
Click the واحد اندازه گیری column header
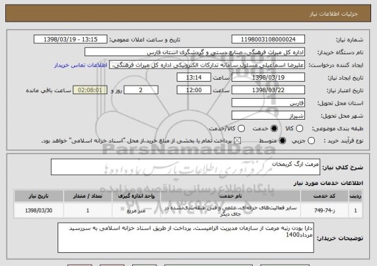[x=136, y=196]
